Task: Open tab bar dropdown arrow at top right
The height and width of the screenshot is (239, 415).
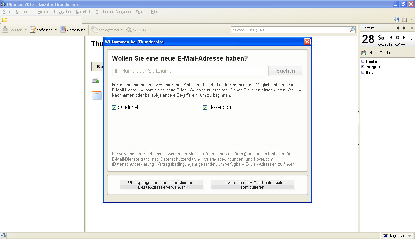Action: pos(412,20)
